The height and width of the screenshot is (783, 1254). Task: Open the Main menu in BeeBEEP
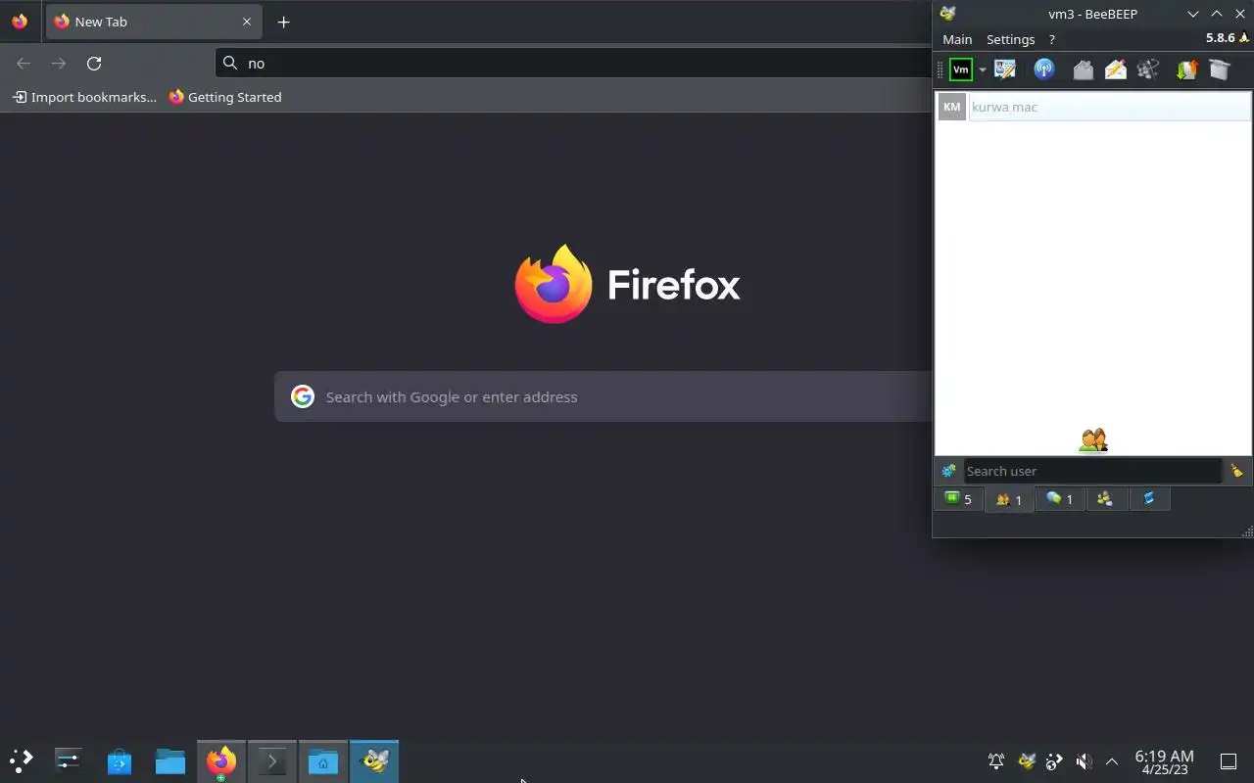957,39
